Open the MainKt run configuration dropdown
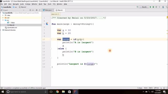 pyautogui.click(x=144, y=7)
